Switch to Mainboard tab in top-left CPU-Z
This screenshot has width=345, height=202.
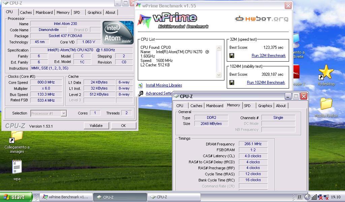(x=44, y=12)
